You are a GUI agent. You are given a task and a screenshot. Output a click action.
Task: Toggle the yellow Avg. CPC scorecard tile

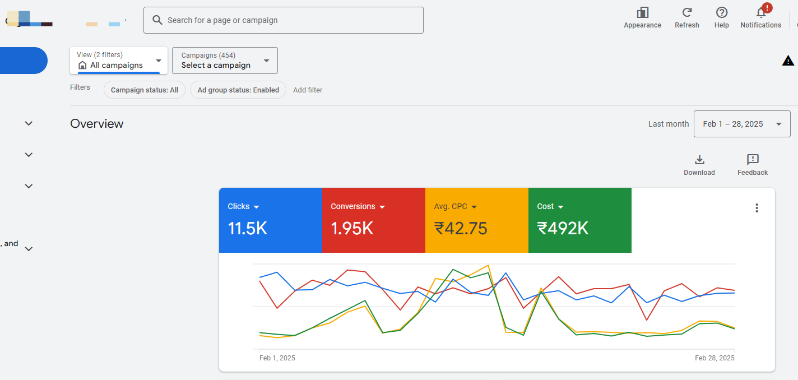click(x=477, y=220)
